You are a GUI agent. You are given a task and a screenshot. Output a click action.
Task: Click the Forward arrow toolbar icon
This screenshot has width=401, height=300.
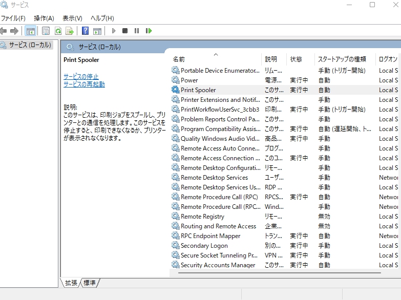(x=14, y=31)
